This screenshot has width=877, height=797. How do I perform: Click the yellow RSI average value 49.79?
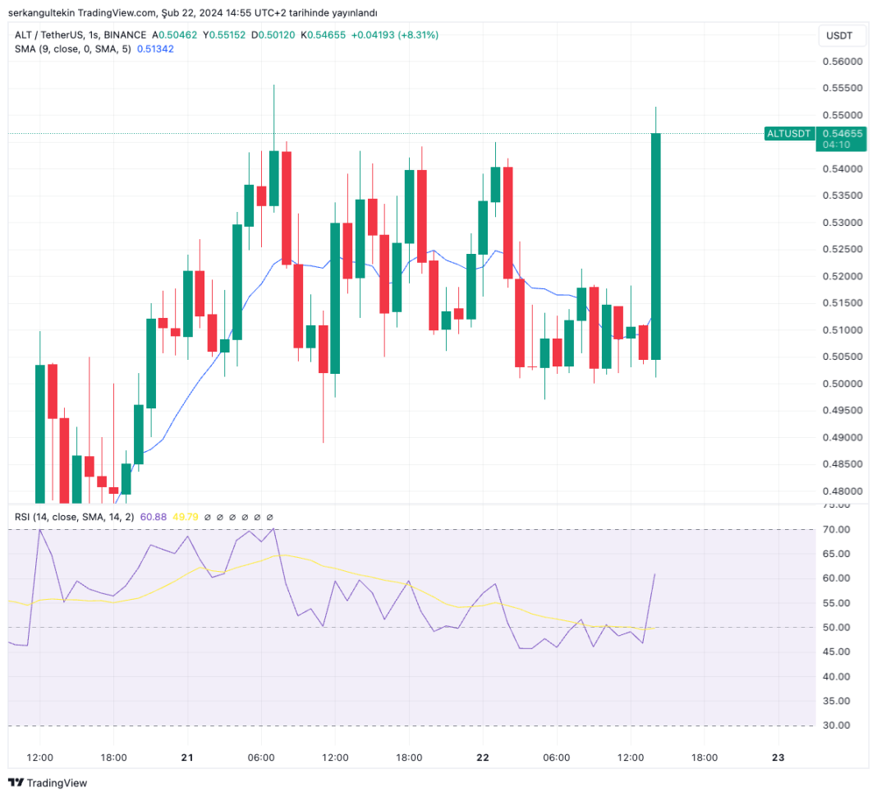pos(185,517)
